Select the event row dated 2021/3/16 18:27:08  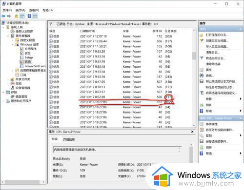[121, 102]
